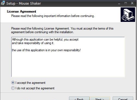This screenshot has height=100, width=137.
Task: Click inside the license agreement text box
Action: [68, 57]
